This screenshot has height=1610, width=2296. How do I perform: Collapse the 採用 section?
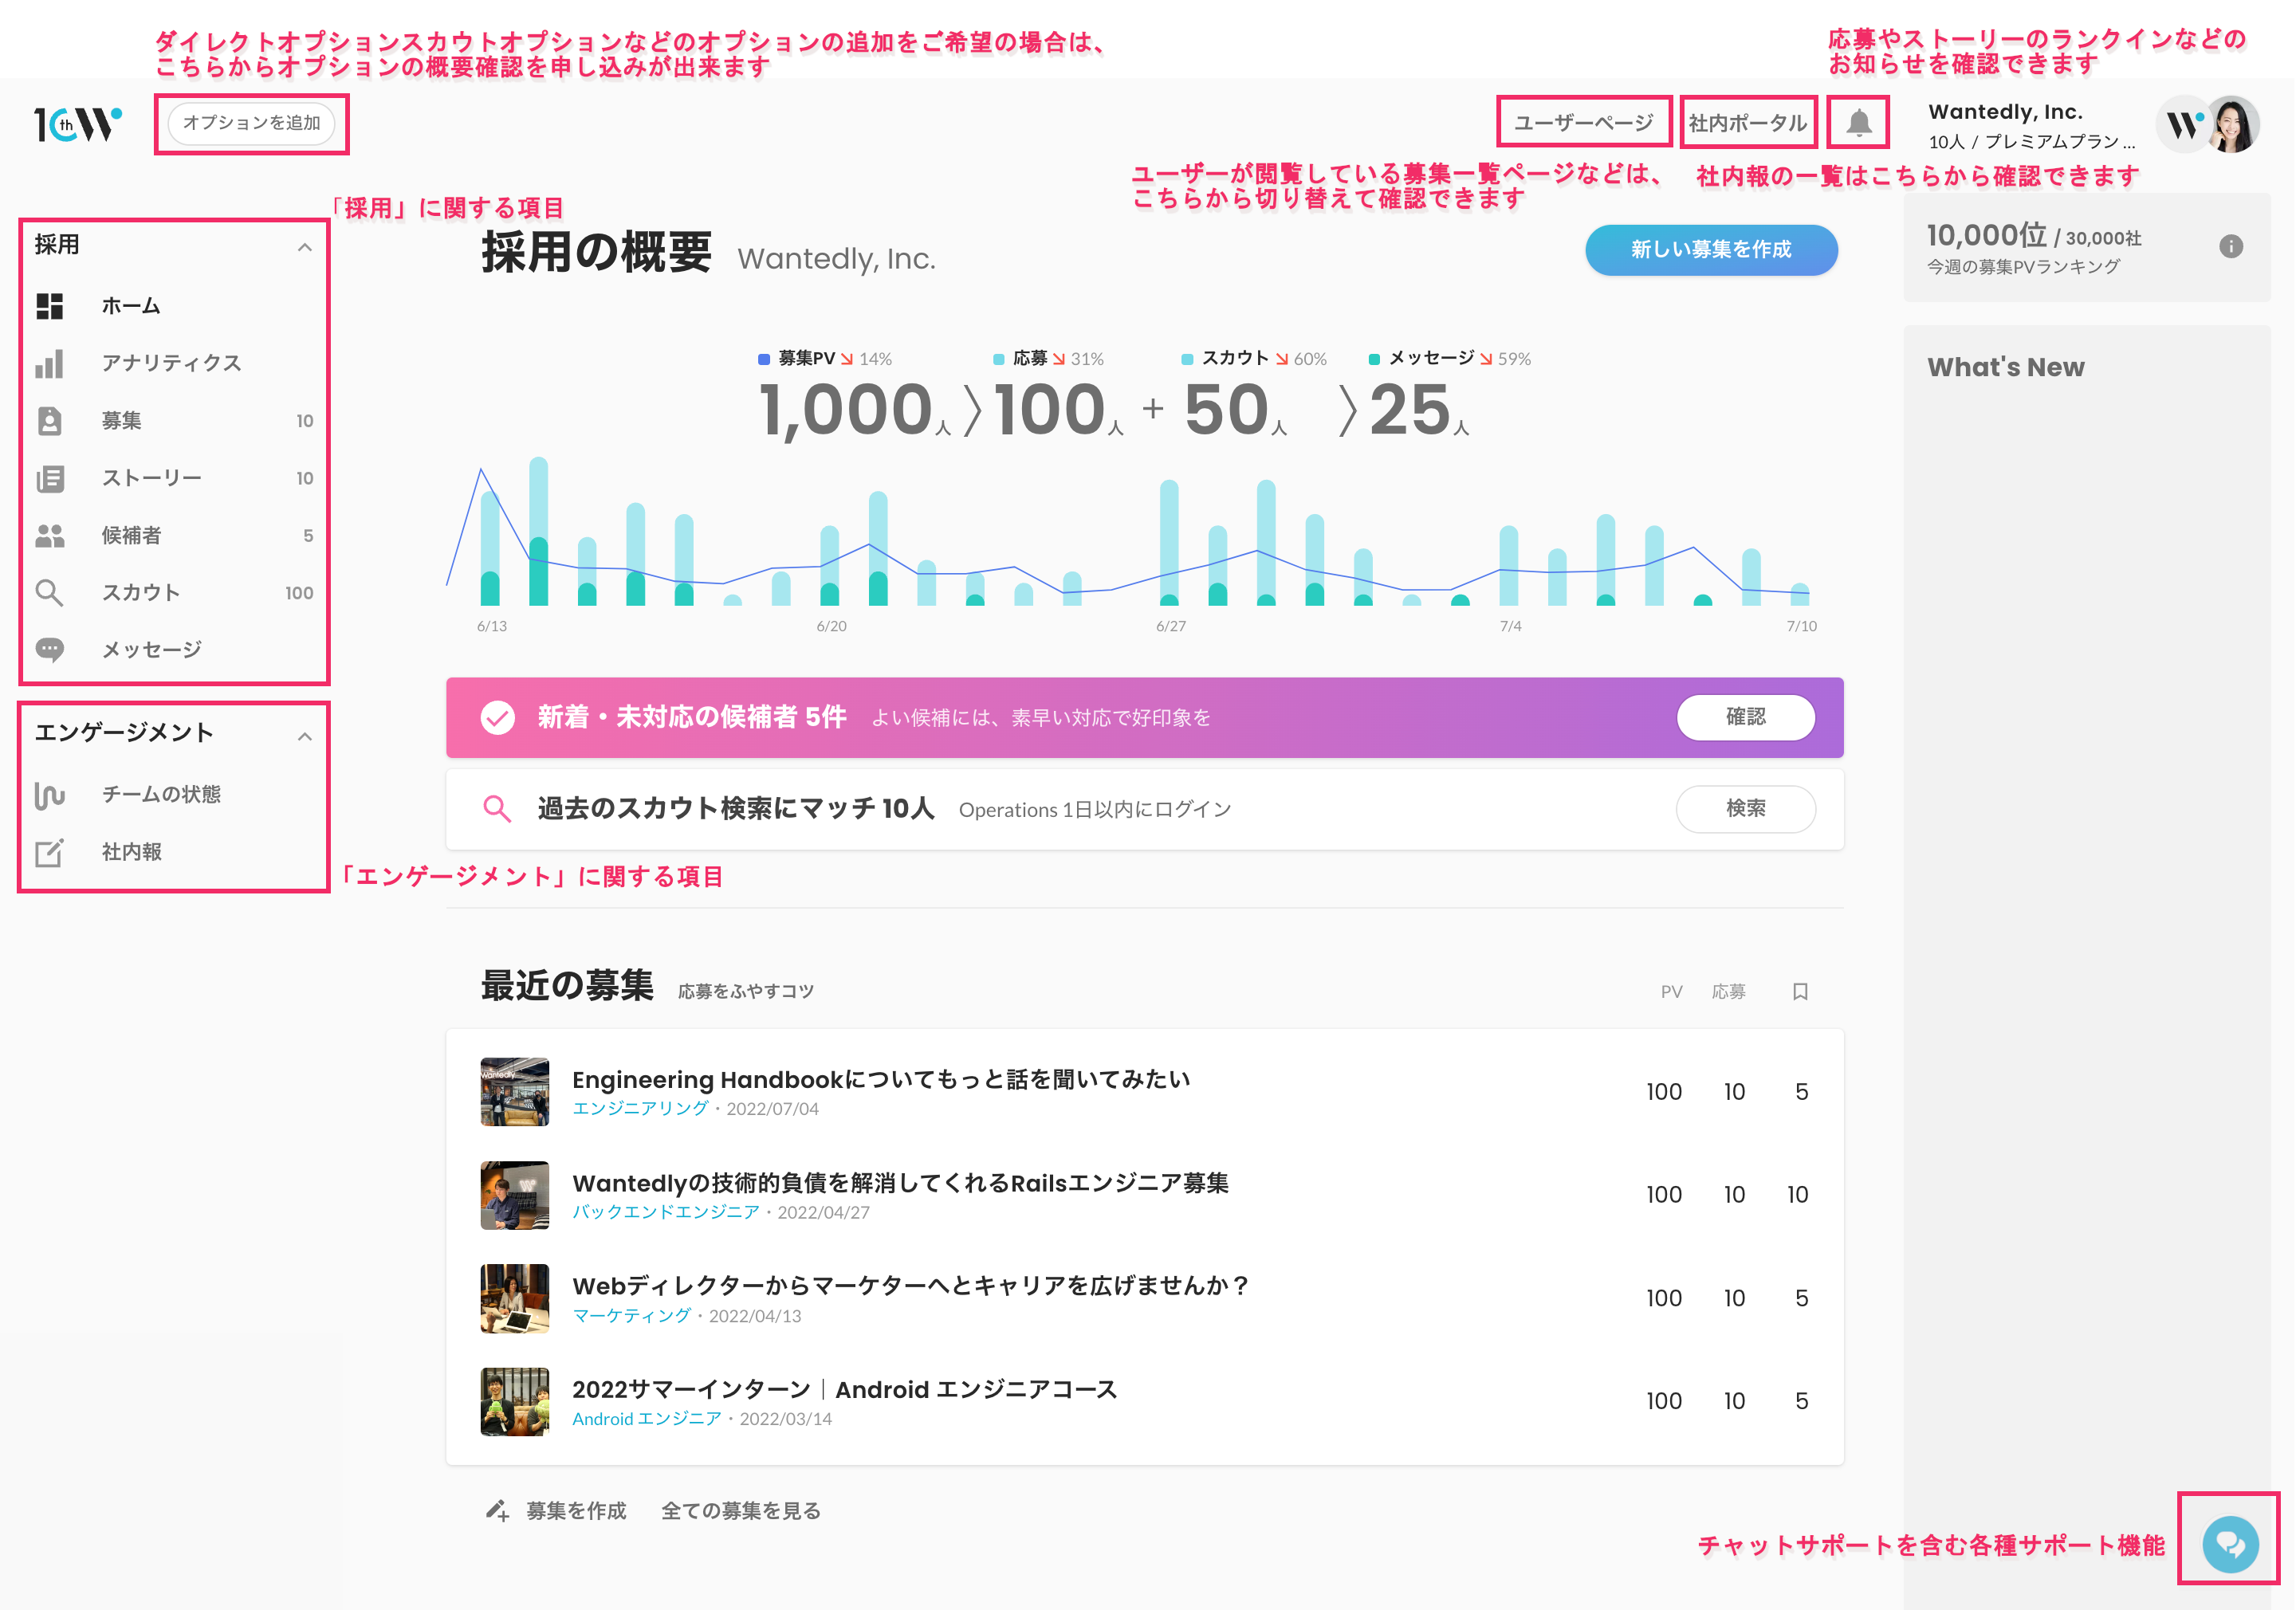coord(305,247)
